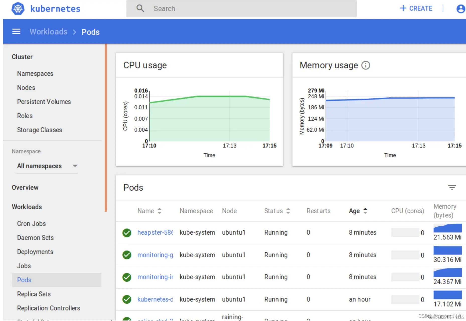Viewport: 466px width, 321px height.
Task: Open the hamburger navigation menu
Action: pos(16,32)
